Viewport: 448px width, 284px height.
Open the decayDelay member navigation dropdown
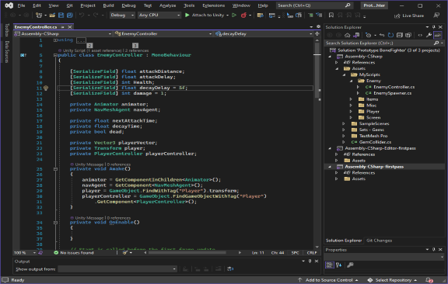264,33
